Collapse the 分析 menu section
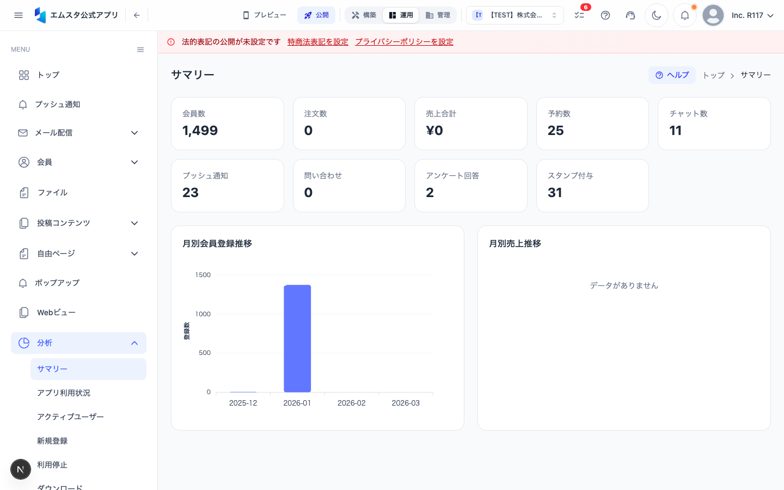784x490 pixels. click(x=78, y=343)
